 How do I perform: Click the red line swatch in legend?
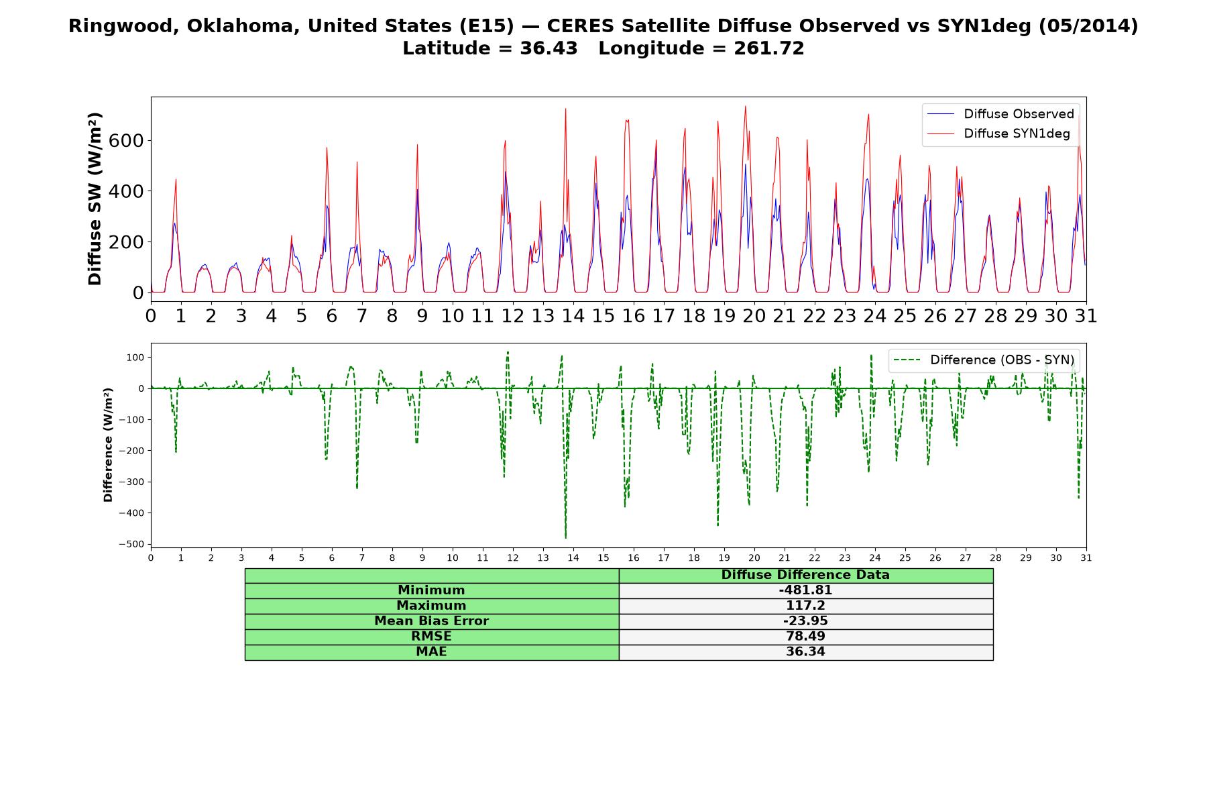(x=940, y=133)
